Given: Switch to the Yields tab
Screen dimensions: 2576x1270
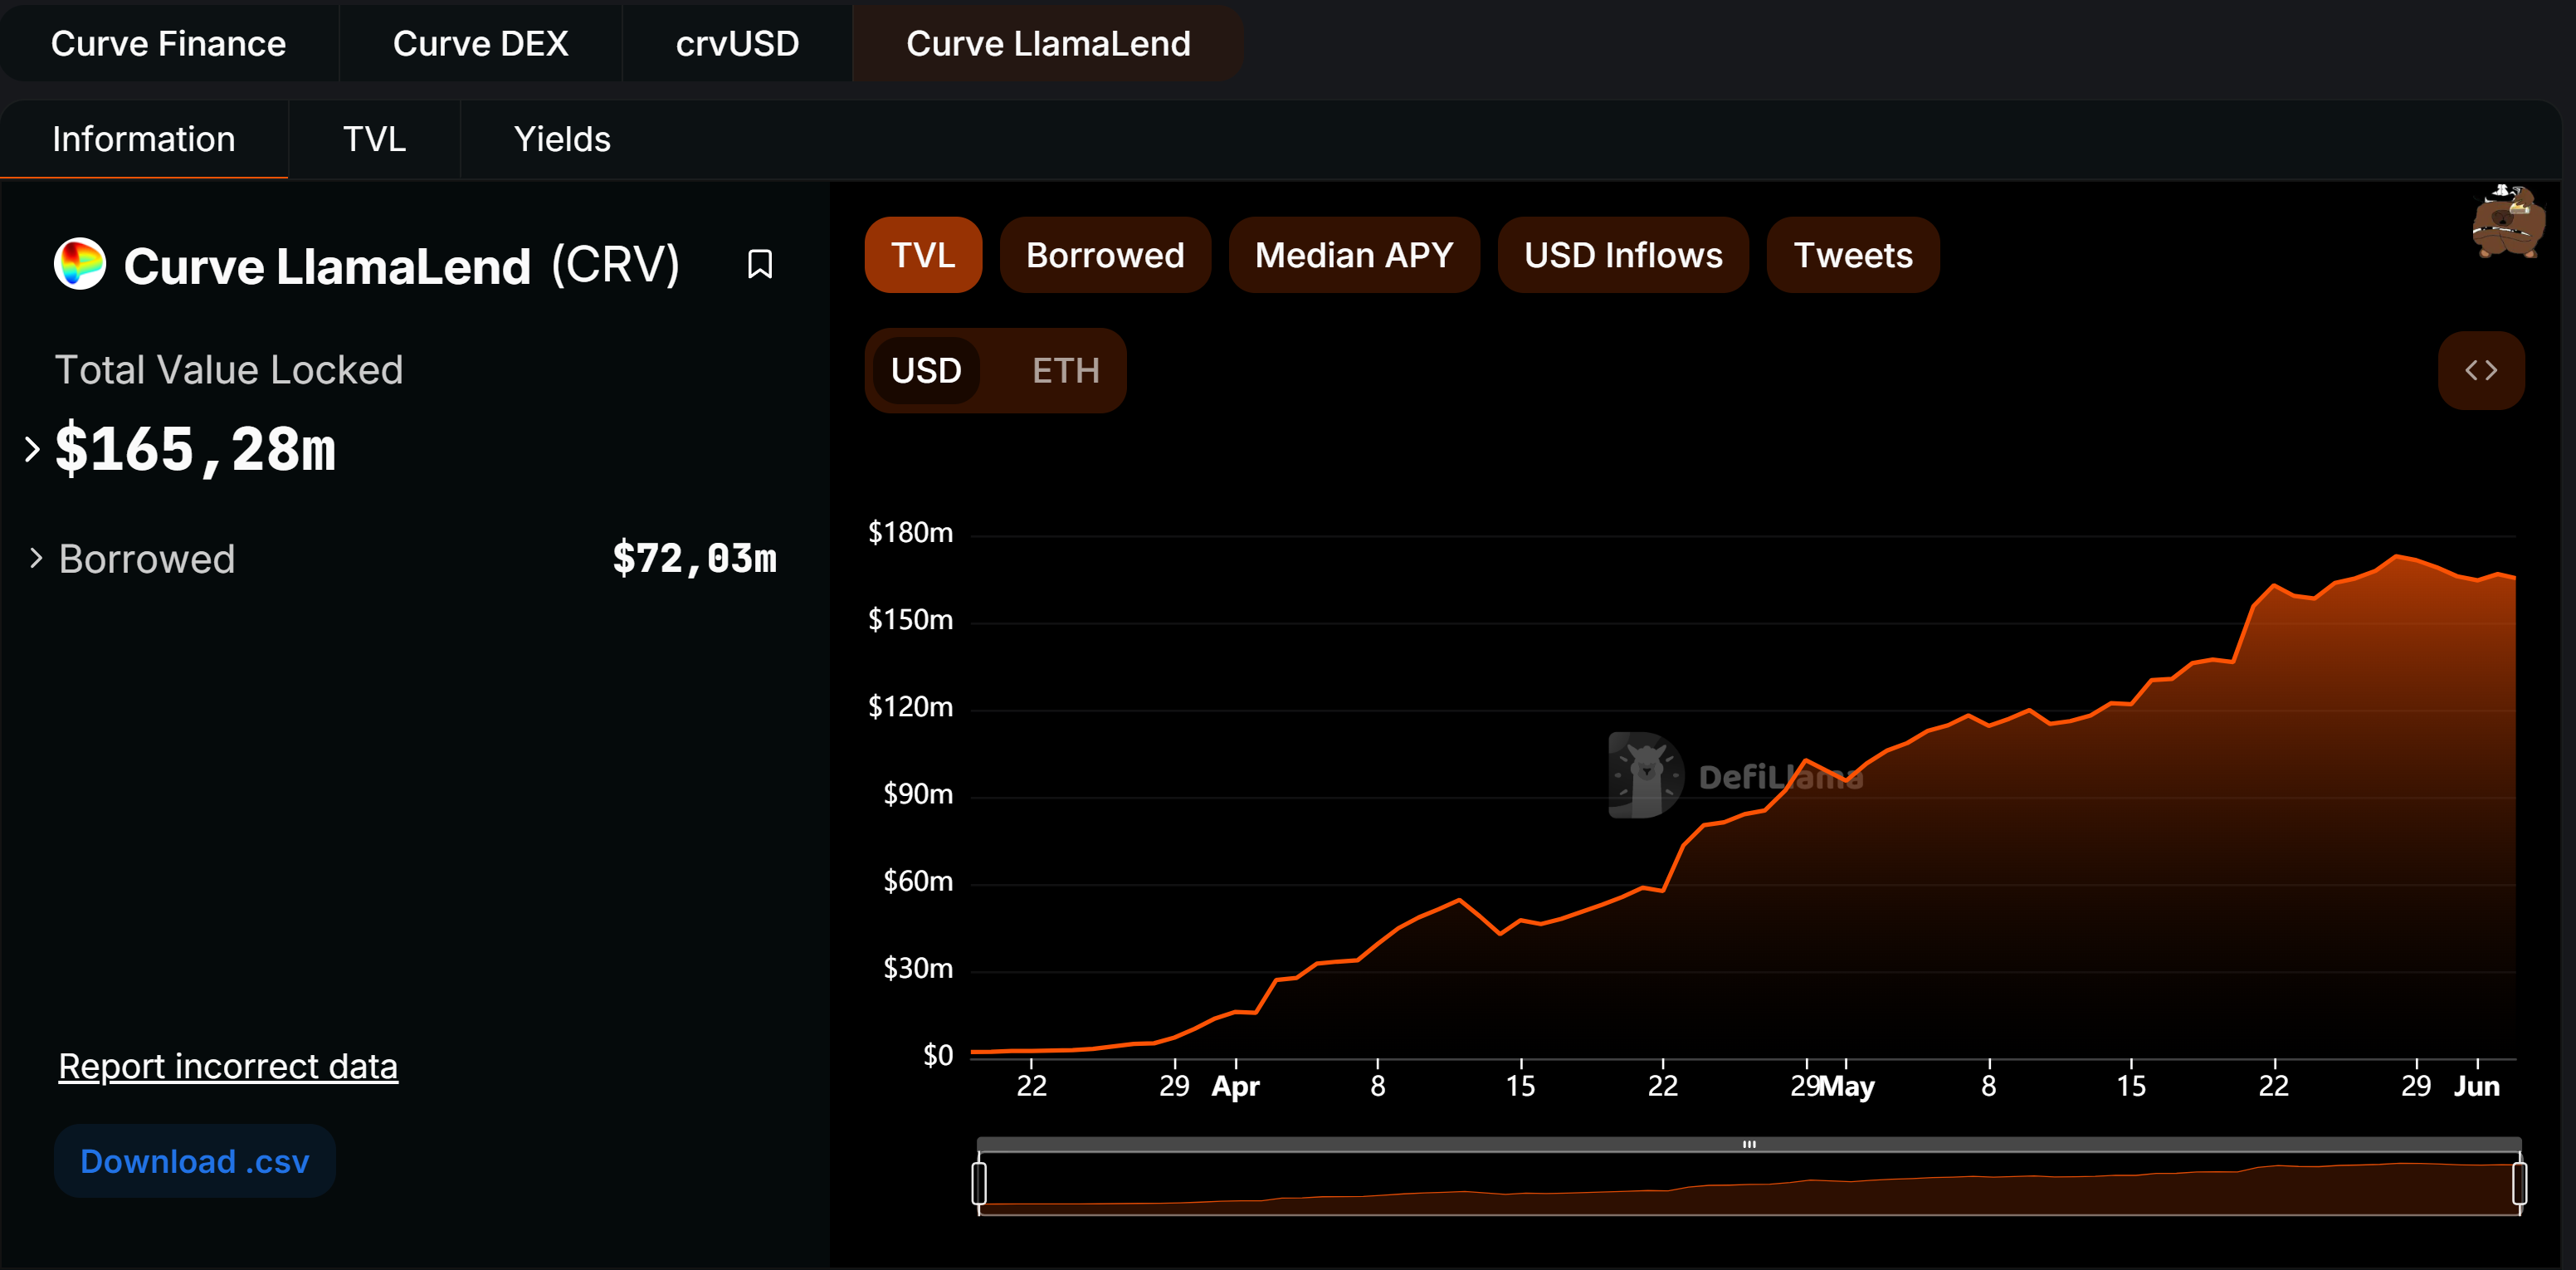Looking at the screenshot, I should 561,140.
